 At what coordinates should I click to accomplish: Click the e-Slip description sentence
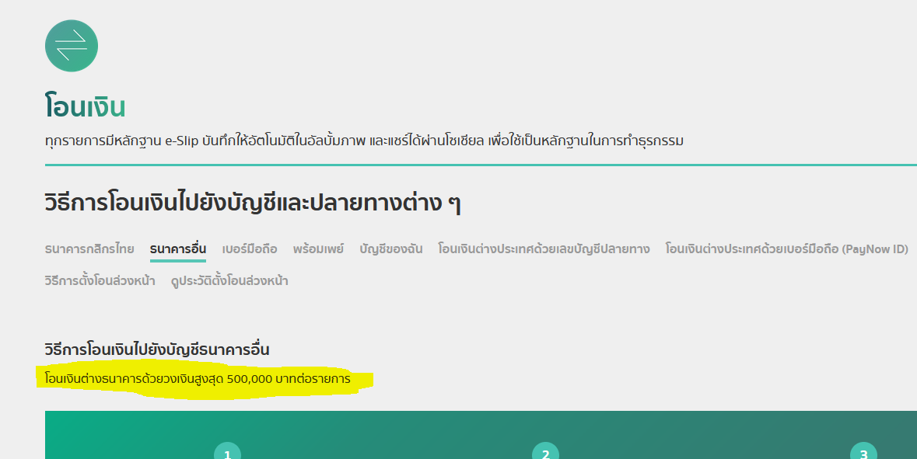coord(364,141)
